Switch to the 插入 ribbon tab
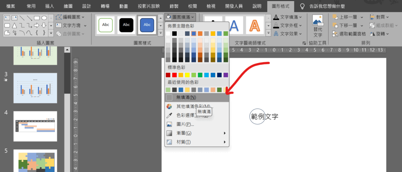The width and height of the screenshot is (402, 172). (x=50, y=6)
